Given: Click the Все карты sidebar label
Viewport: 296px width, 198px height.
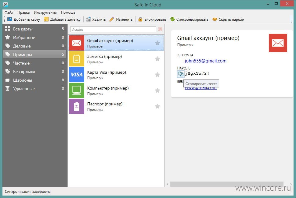Looking at the screenshot, I should [23, 29].
